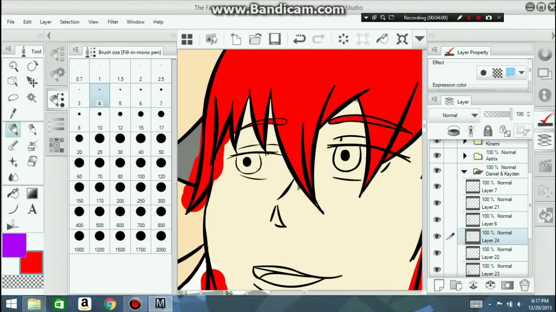Toggle visibility of Layer 6
The width and height of the screenshot is (556, 312).
coord(437,220)
